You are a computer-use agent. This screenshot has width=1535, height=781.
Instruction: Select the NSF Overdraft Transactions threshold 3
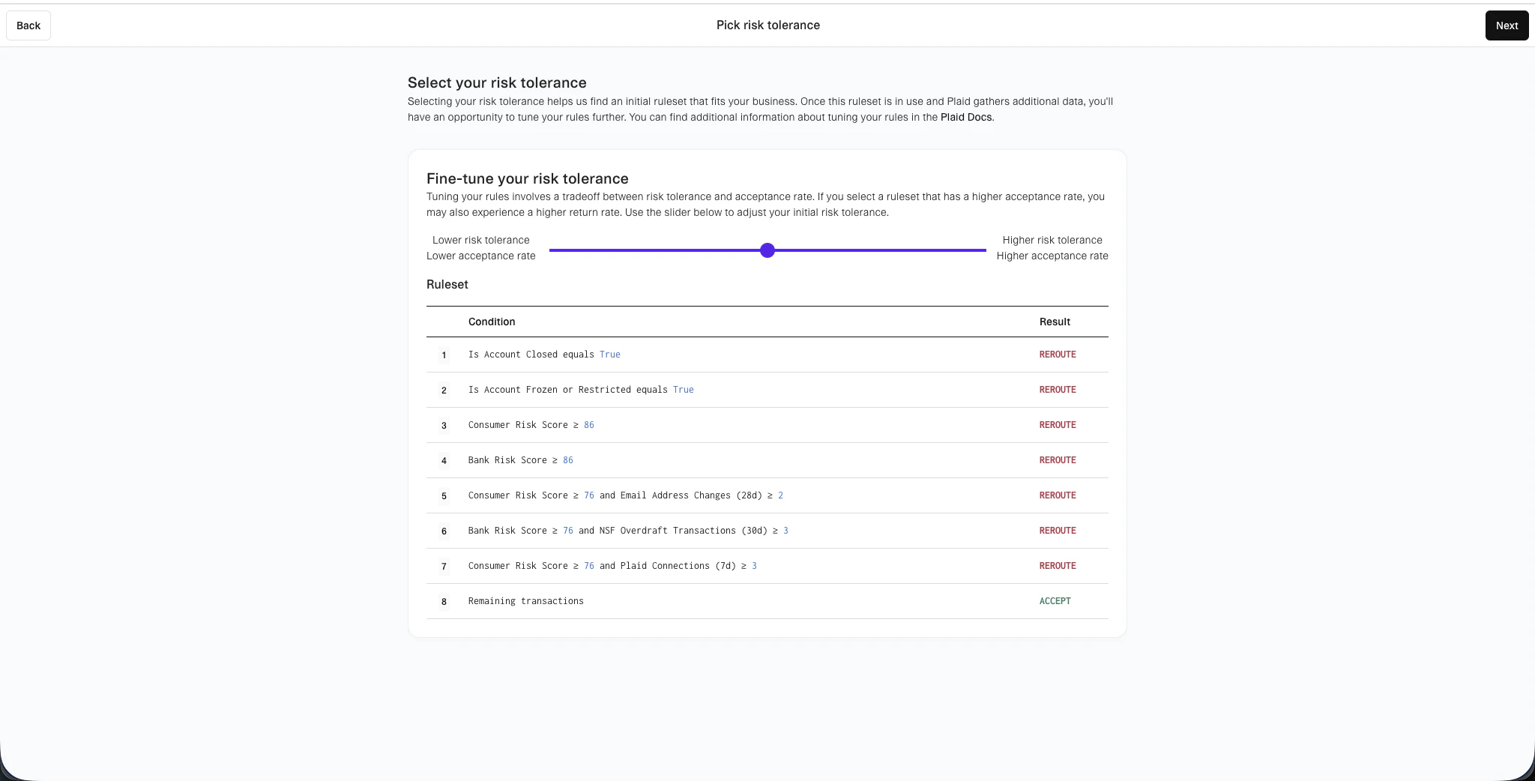coord(785,531)
